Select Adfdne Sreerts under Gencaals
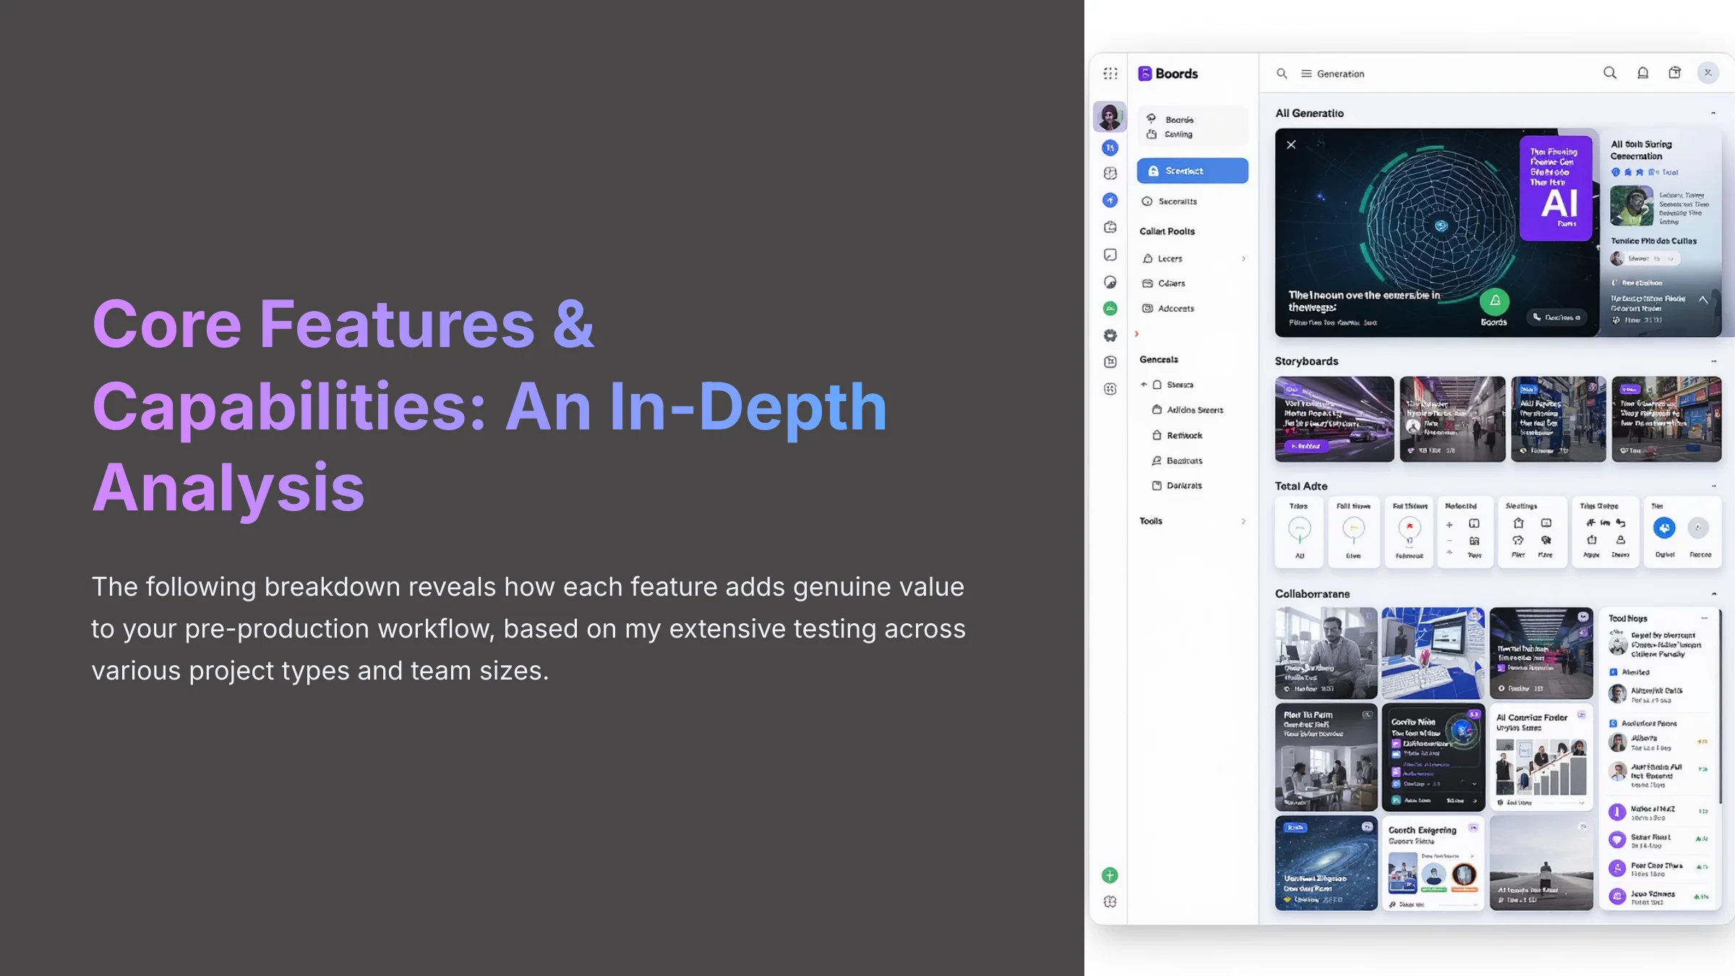The width and height of the screenshot is (1735, 976). (x=1188, y=410)
